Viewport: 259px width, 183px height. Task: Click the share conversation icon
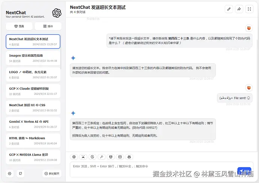[x=239, y=9]
